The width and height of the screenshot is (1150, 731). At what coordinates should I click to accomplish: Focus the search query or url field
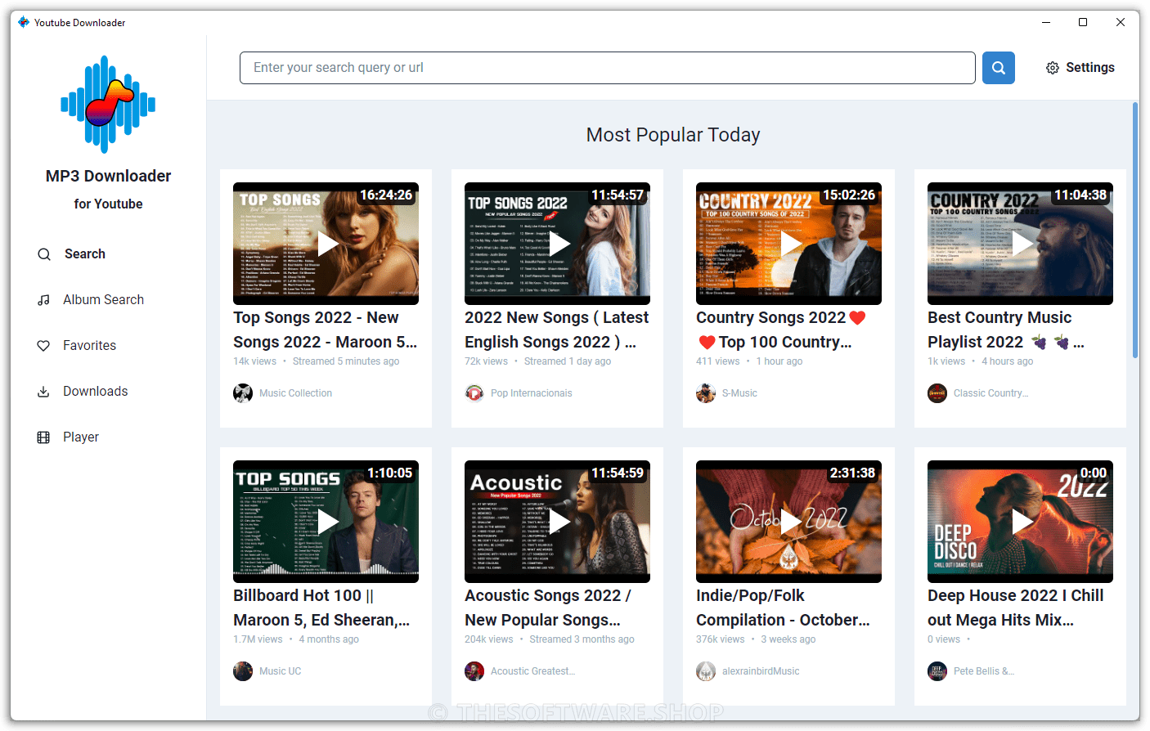point(607,68)
